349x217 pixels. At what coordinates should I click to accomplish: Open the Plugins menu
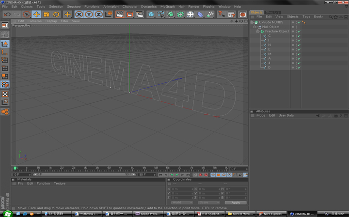[x=208, y=7]
